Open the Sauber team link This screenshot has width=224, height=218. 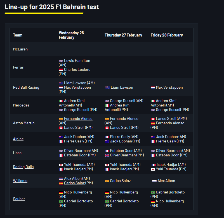pyautogui.click(x=19, y=199)
